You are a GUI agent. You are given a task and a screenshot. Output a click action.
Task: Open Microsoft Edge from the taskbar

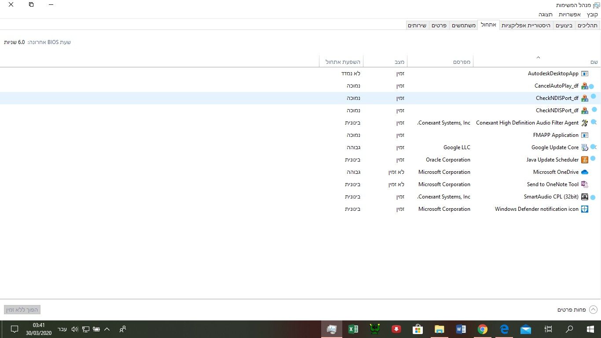[504, 329]
